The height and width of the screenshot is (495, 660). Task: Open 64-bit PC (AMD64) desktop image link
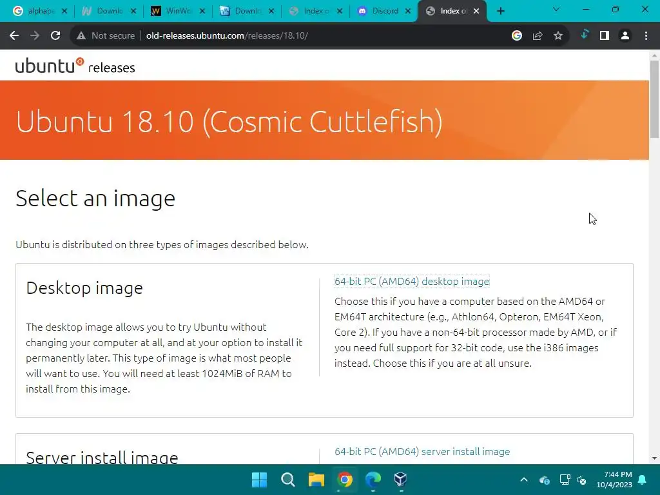412,281
